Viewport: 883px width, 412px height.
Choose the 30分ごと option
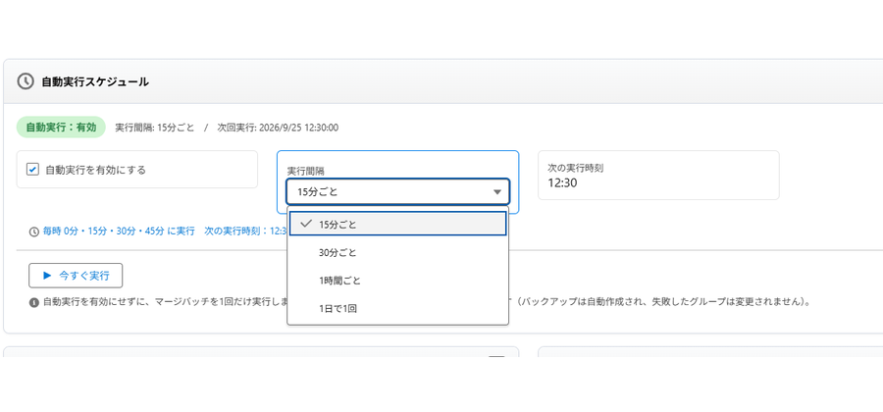coord(397,253)
